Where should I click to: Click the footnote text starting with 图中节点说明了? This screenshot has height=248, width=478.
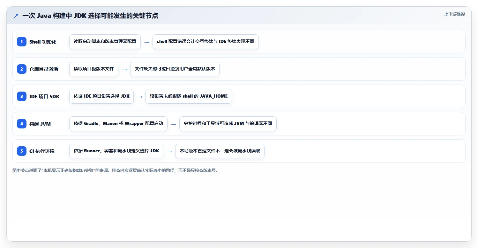116,171
